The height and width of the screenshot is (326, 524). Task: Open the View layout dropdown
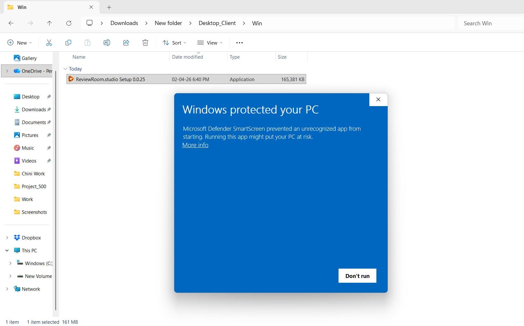pos(210,43)
